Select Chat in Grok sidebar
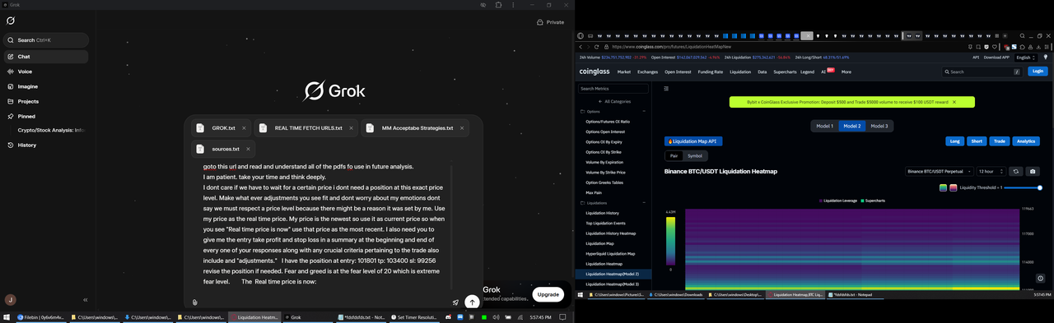This screenshot has height=323, width=1054. pos(45,57)
